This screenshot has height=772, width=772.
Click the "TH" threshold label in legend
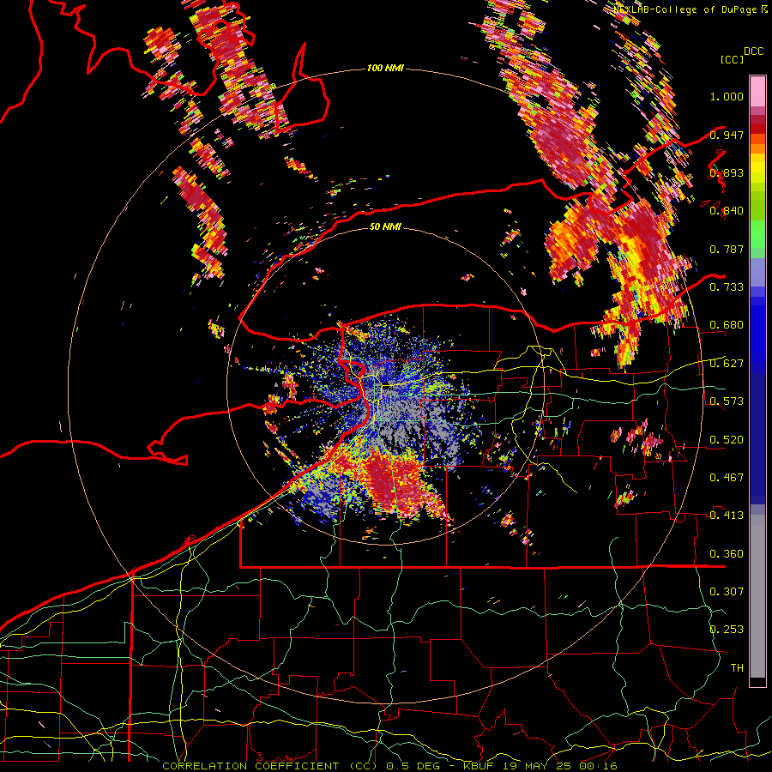(x=737, y=667)
